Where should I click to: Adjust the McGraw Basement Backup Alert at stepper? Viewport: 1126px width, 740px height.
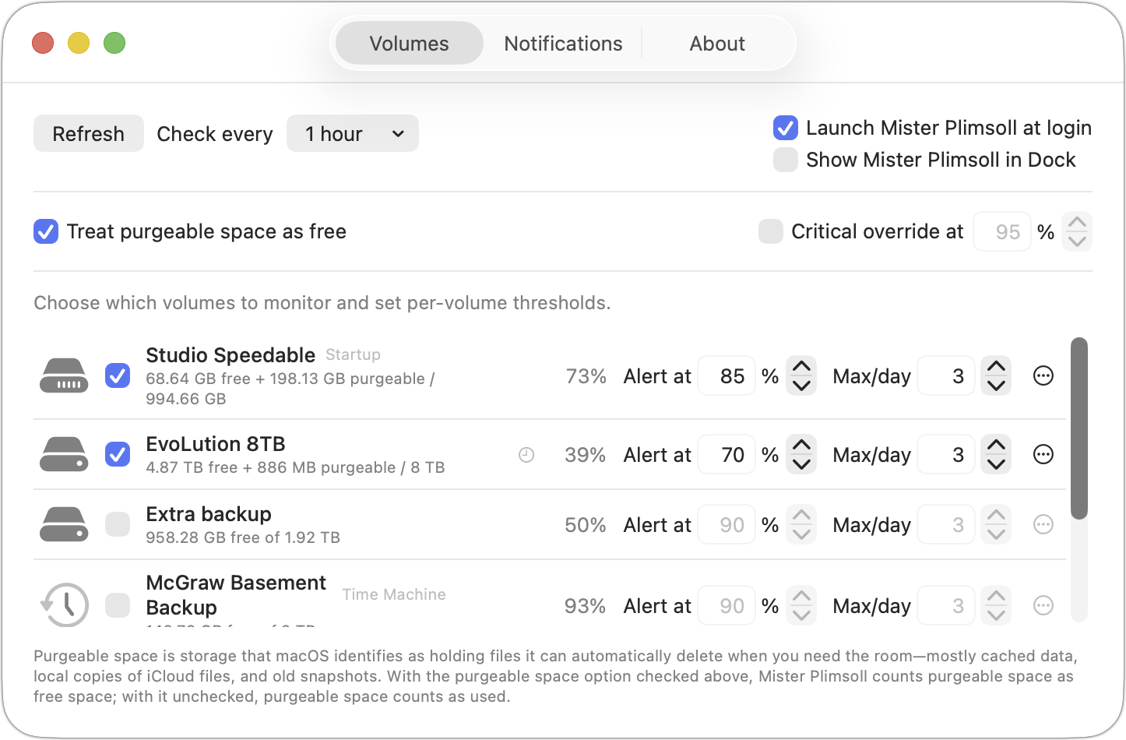click(801, 605)
